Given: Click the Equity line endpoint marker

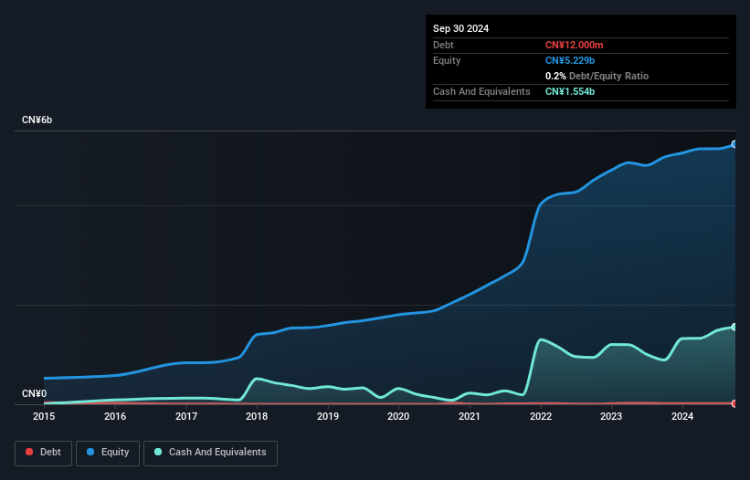Looking at the screenshot, I should pyautogui.click(x=734, y=144).
